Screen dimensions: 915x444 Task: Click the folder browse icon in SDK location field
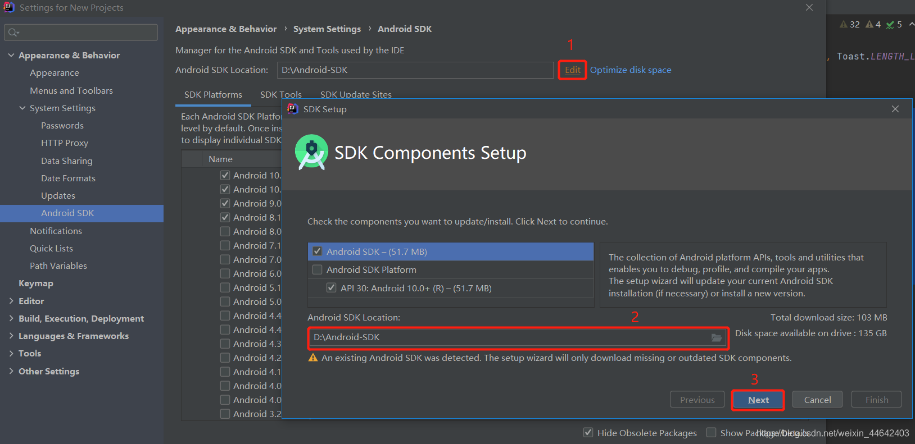(x=716, y=337)
